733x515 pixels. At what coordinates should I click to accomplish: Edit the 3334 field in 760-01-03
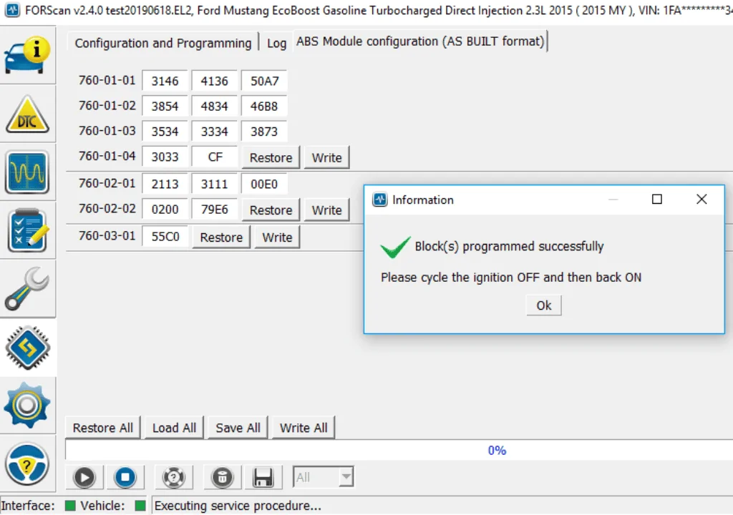(215, 132)
